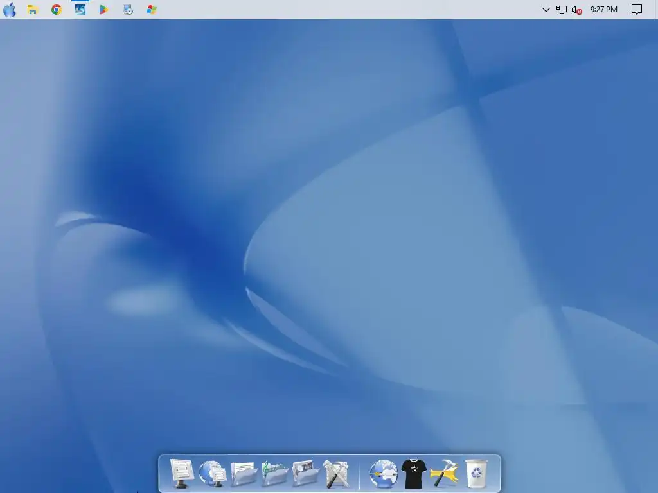Open the hammer on yellow splat icon

click(445, 474)
